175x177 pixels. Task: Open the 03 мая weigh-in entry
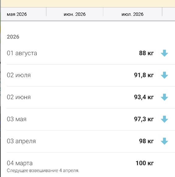click(x=91, y=119)
